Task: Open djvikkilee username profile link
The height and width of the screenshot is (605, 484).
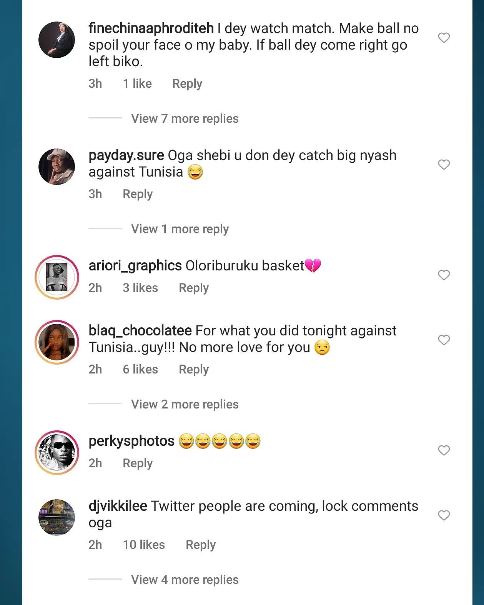Action: coord(118,506)
